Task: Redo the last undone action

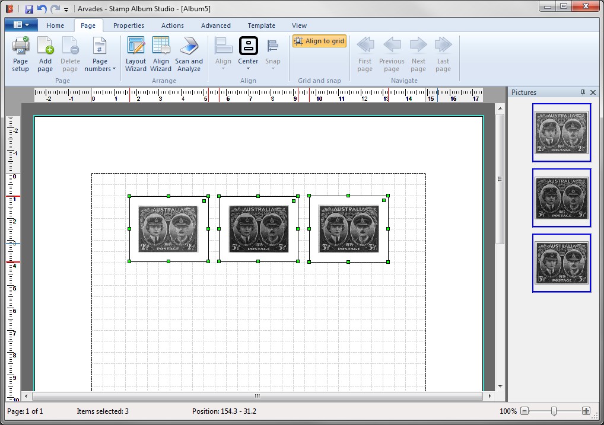Action: tap(55, 9)
